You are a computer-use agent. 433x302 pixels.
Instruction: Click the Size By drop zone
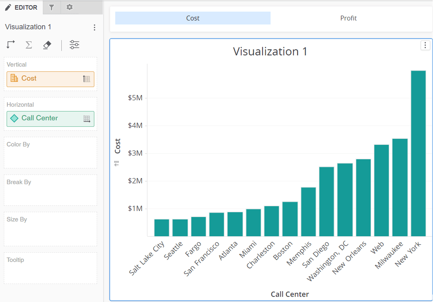[50, 229]
